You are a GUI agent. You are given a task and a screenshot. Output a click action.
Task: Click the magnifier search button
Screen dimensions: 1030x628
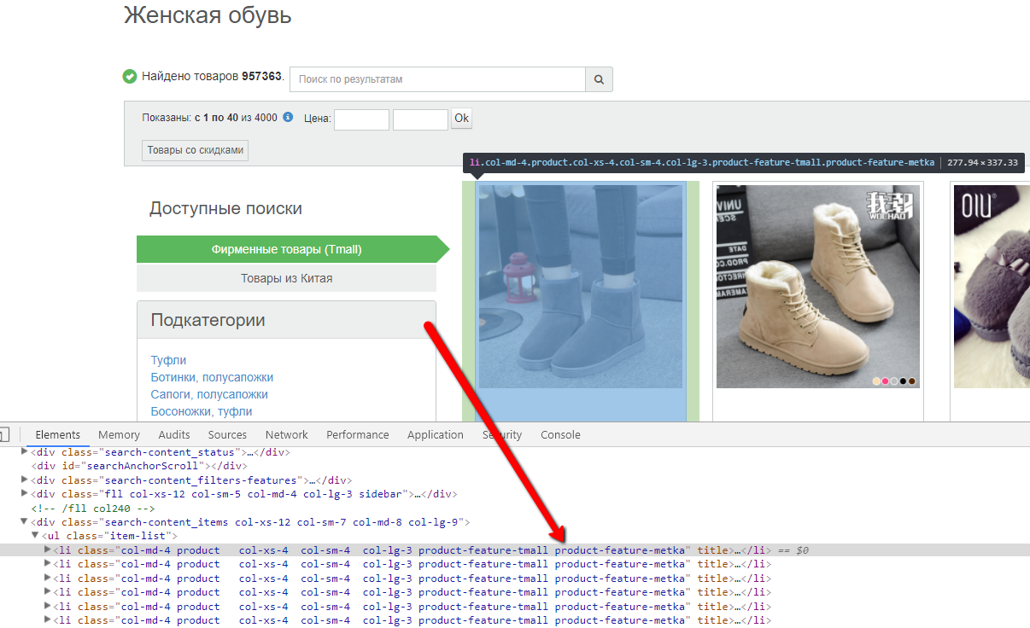coord(599,79)
